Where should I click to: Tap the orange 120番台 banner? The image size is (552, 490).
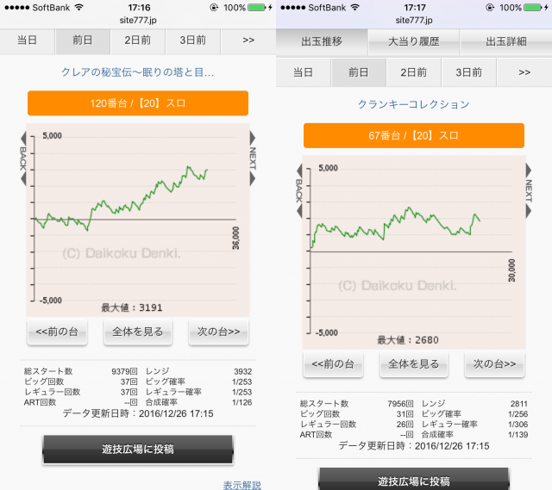pos(138,103)
